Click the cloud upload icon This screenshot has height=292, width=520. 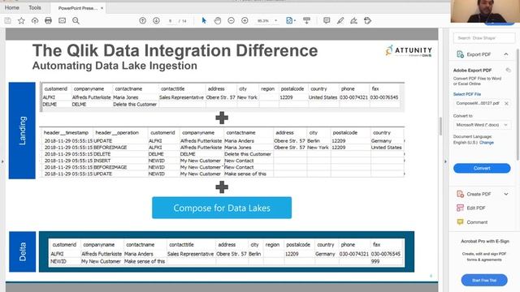(x=35, y=20)
